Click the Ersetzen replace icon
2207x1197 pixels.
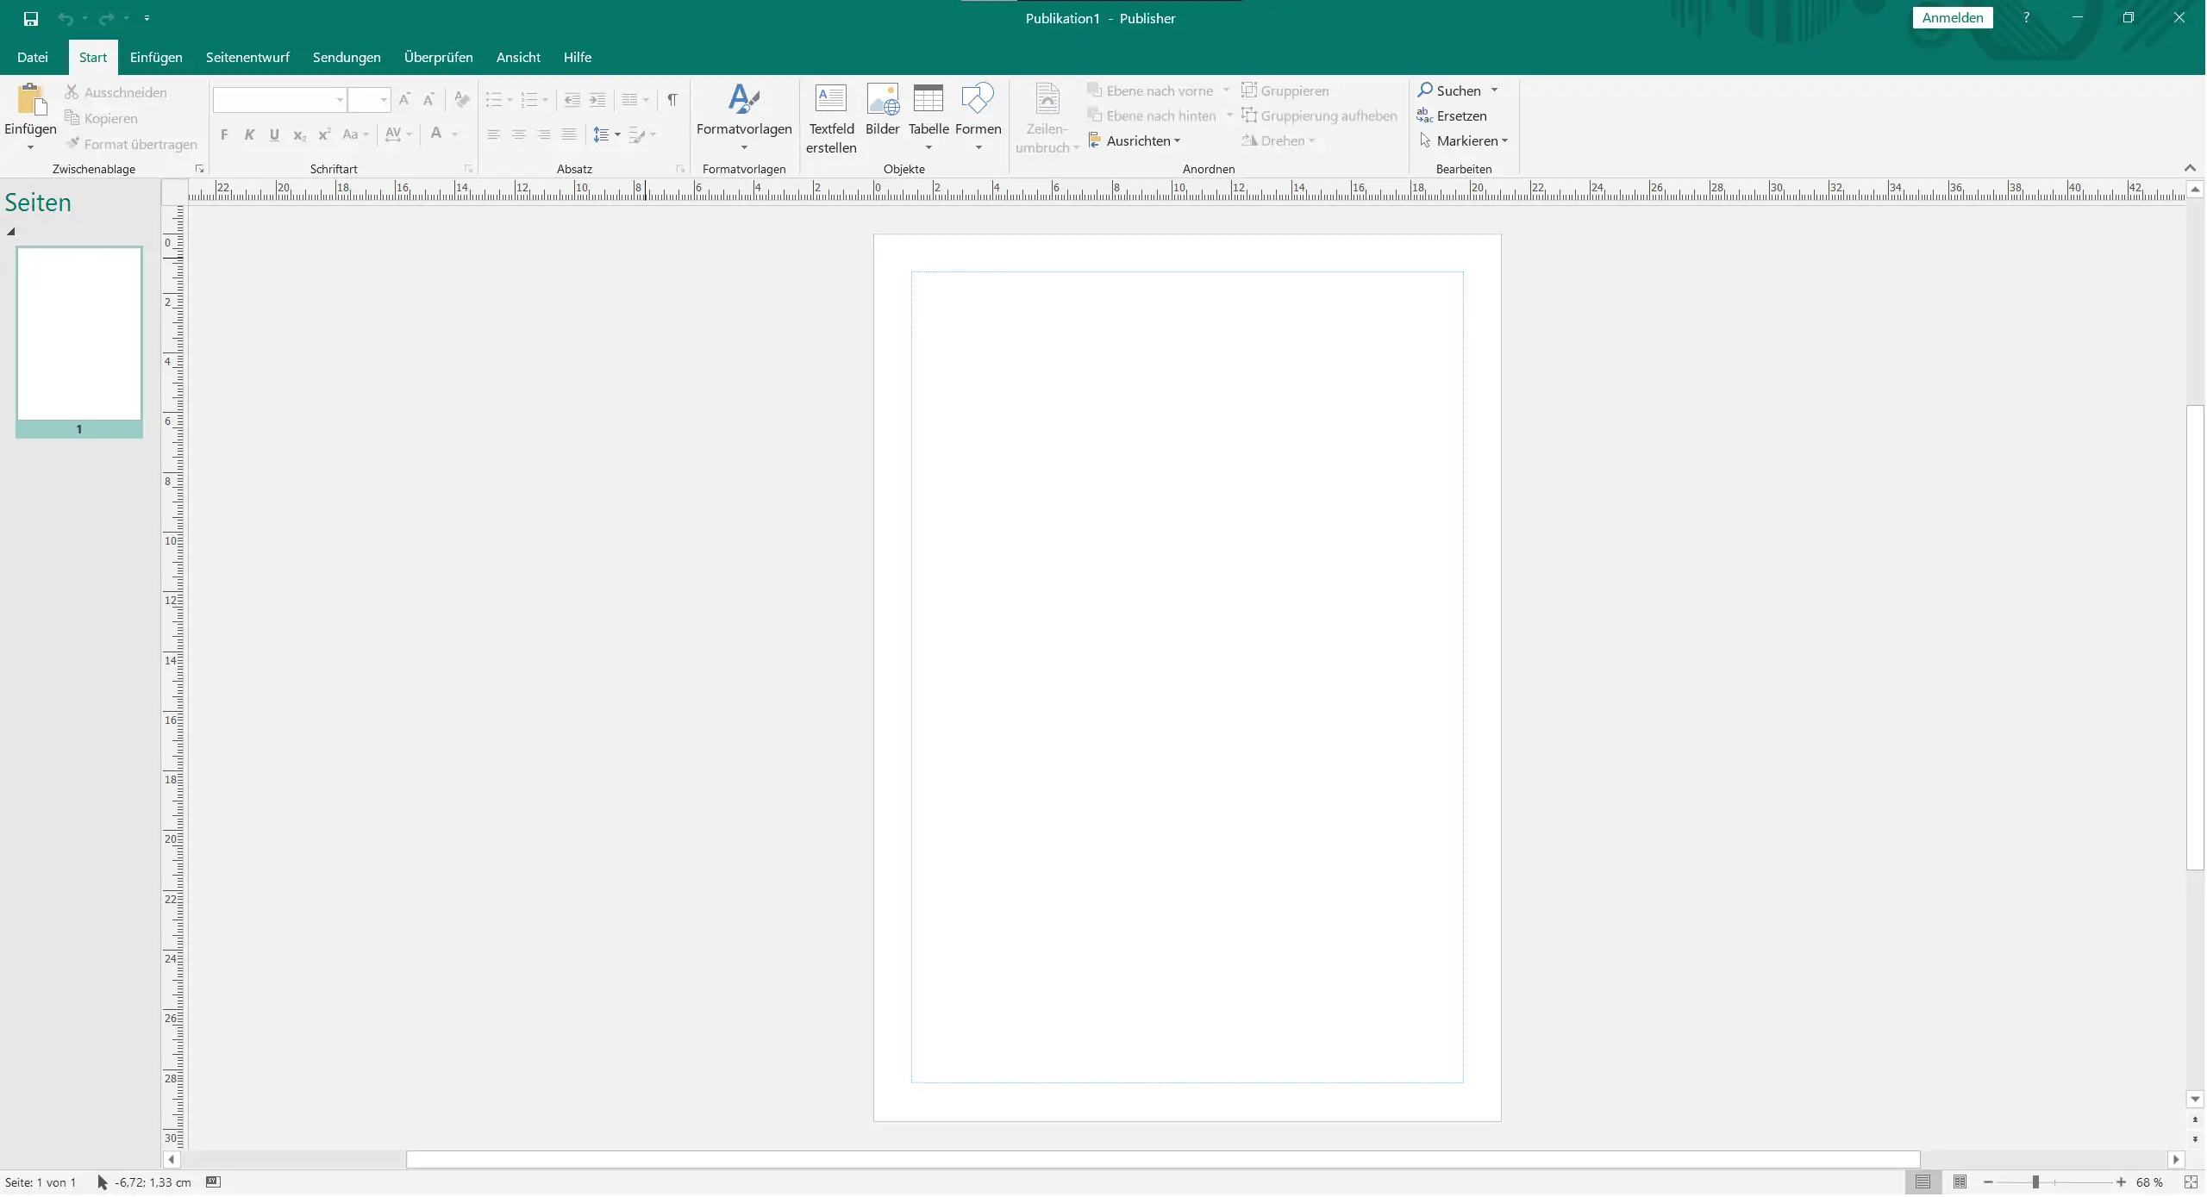(1425, 115)
